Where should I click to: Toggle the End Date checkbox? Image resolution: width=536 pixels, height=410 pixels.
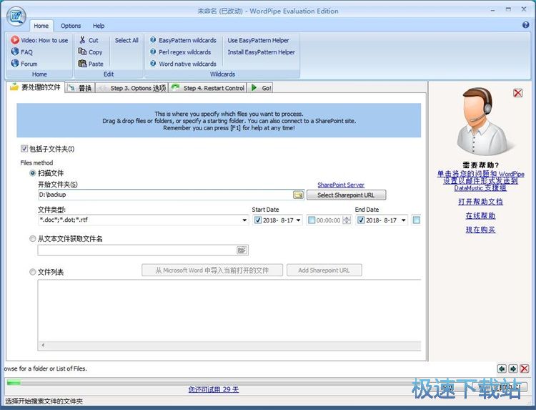(x=361, y=220)
